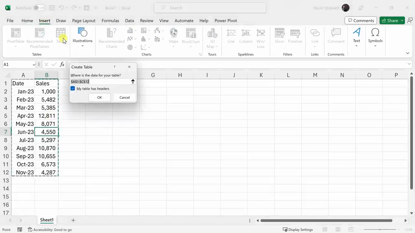415x233 pixels.
Task: Click Display Settings in status bar
Action: (x=298, y=230)
